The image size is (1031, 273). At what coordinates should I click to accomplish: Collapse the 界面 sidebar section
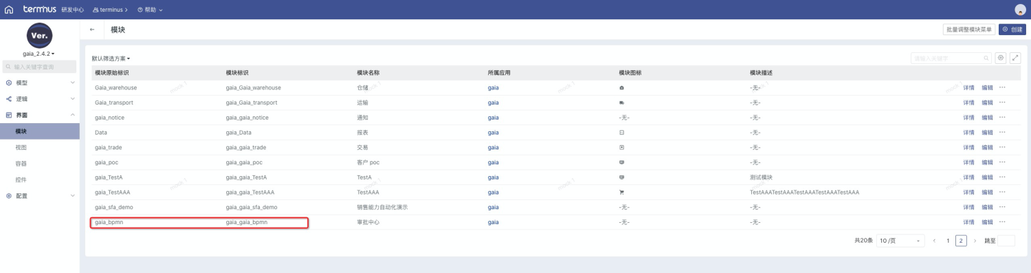pyautogui.click(x=39, y=115)
